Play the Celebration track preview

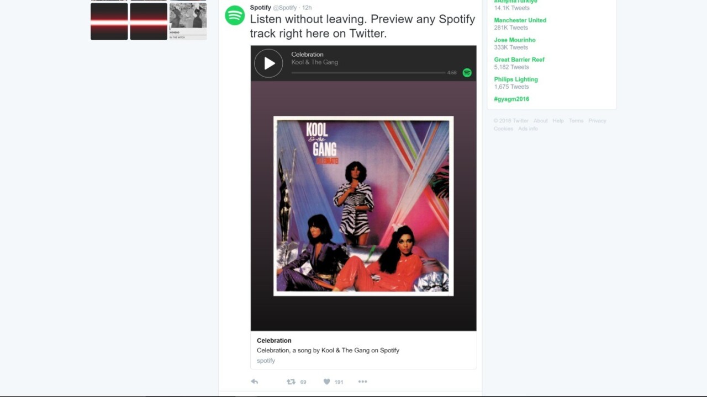click(268, 63)
